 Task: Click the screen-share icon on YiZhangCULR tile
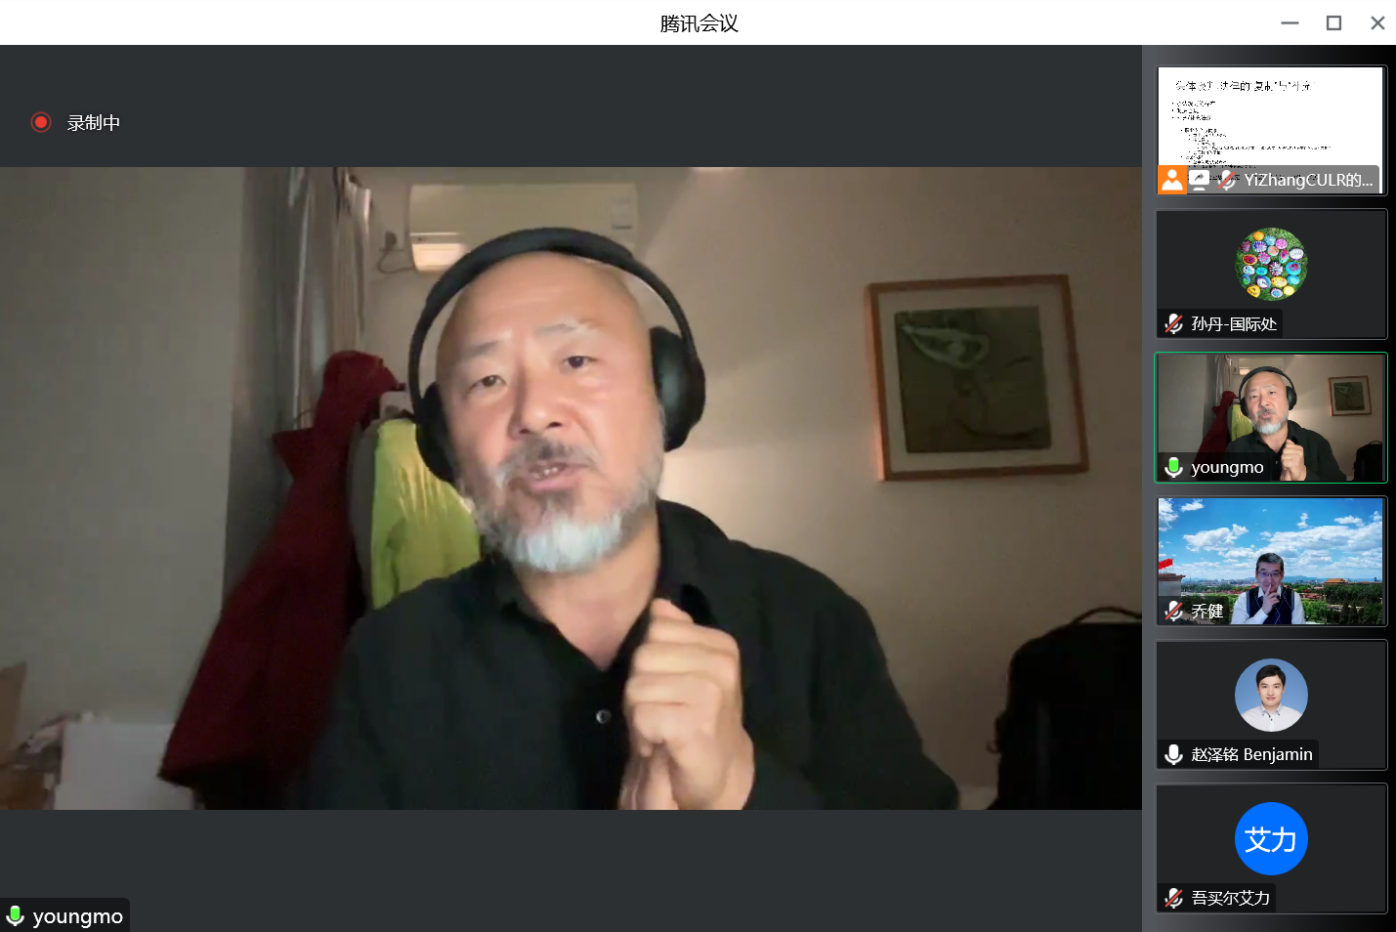1199,180
